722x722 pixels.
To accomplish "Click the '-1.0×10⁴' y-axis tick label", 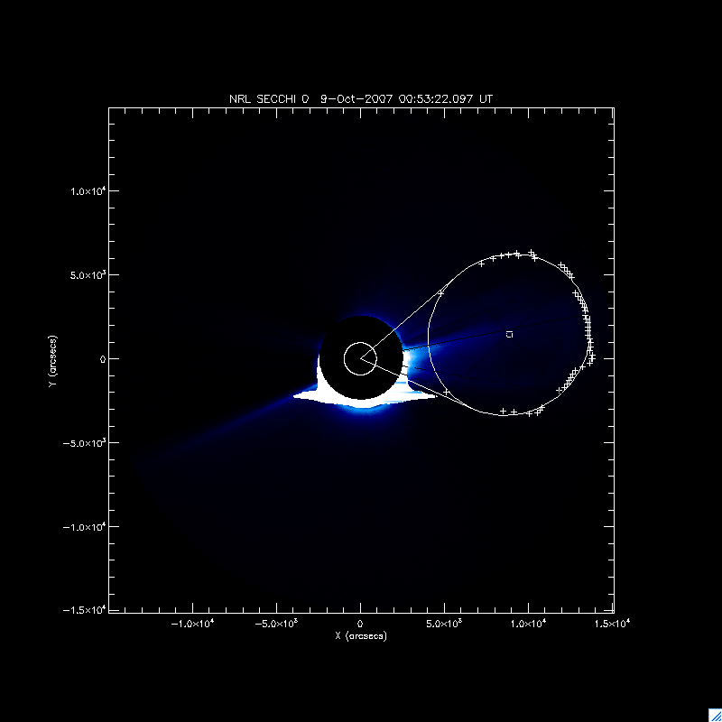I will pos(84,526).
